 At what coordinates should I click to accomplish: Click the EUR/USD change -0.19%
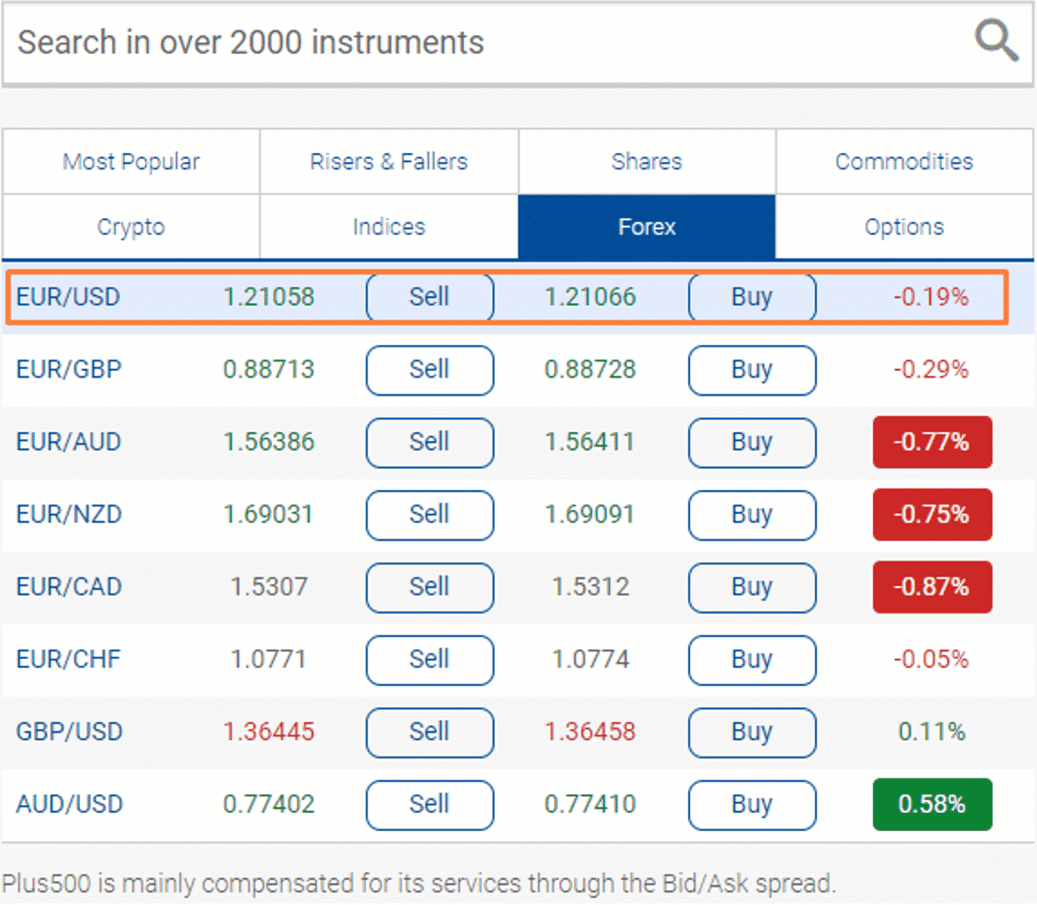[x=931, y=297]
